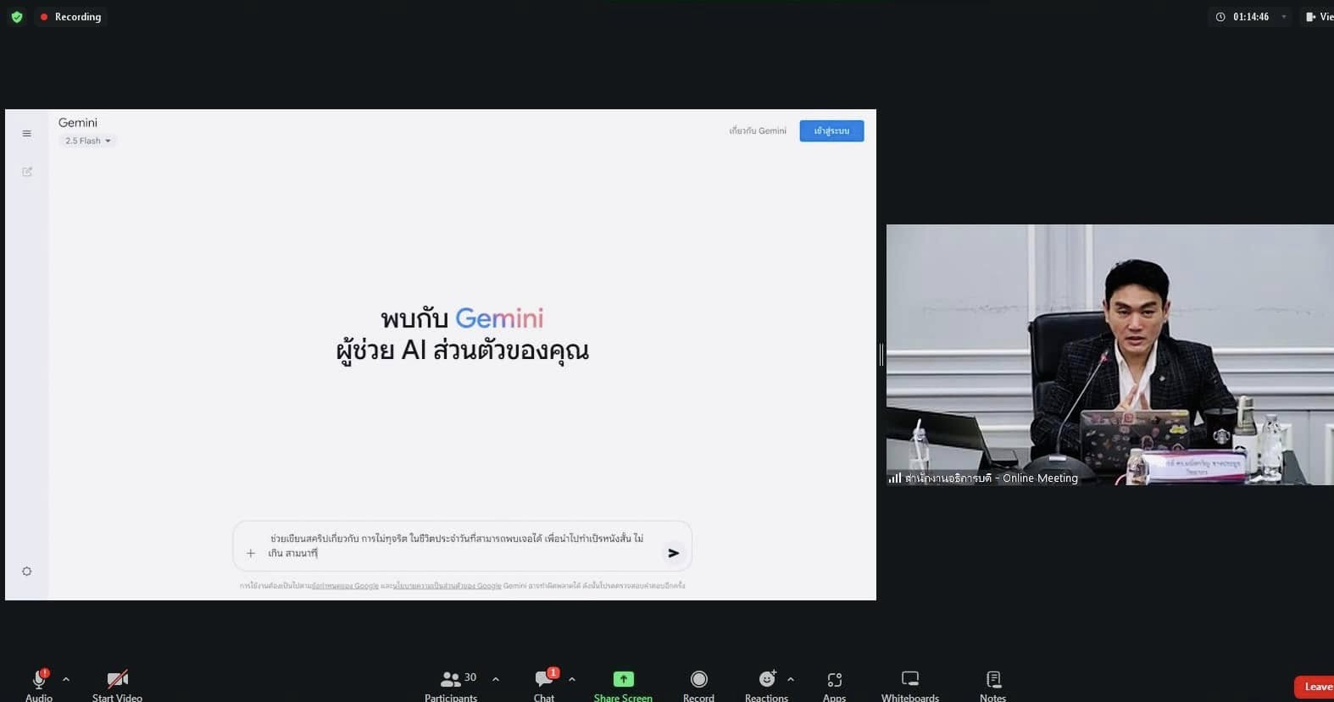Click the meeting timer 01:14:46
The height and width of the screenshot is (702, 1334).
[x=1250, y=17]
